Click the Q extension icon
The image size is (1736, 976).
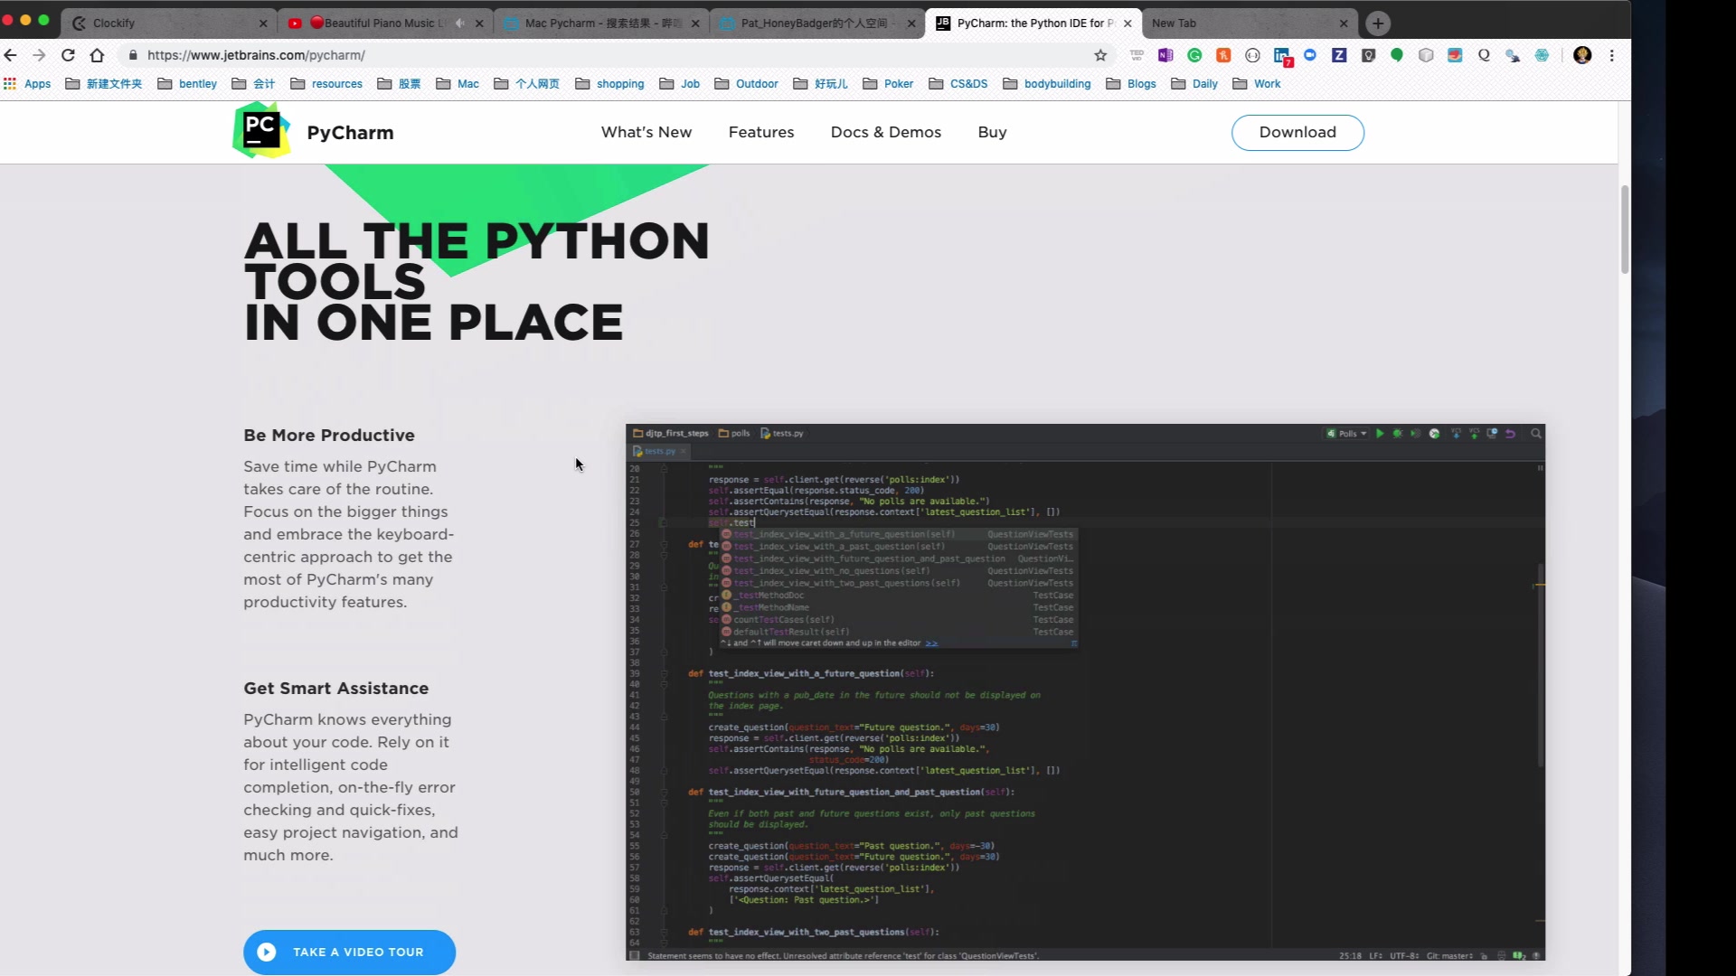pos(1484,55)
